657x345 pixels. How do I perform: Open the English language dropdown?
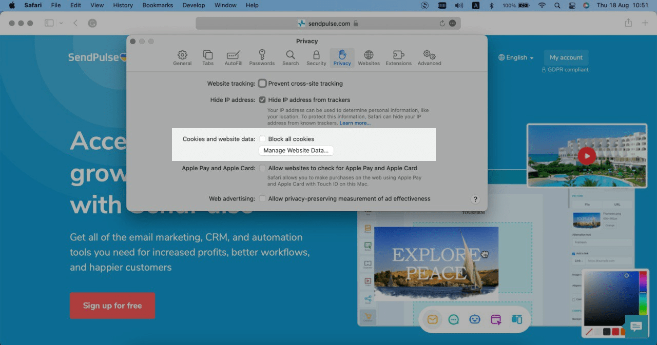click(x=516, y=57)
